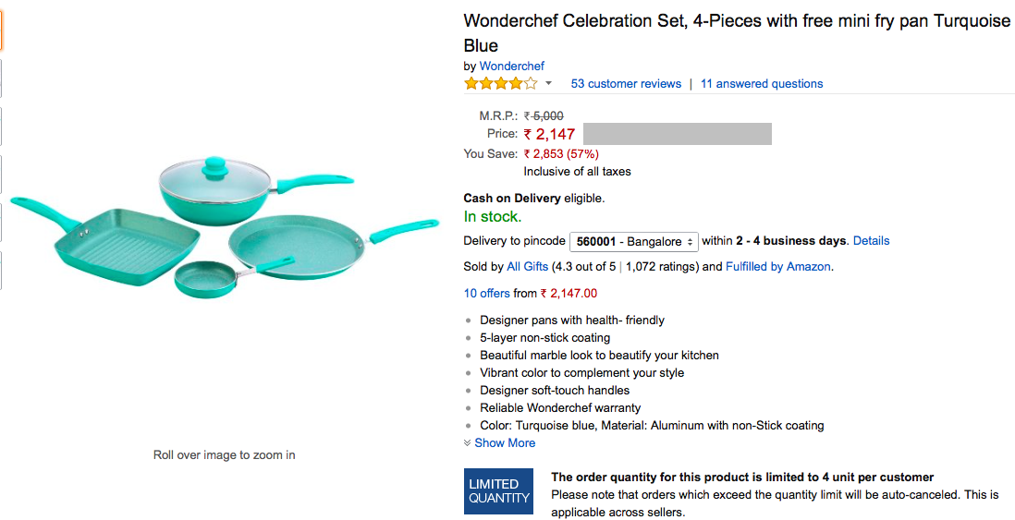1015x520 pixels.
Task: Select the last product image thumbnail
Action: coord(2,271)
